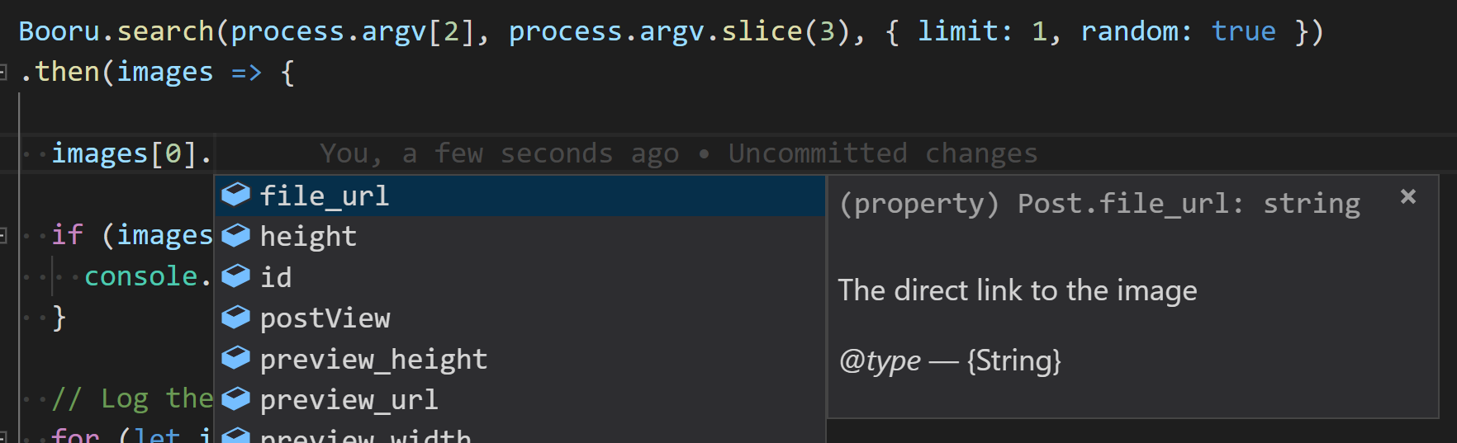The width and height of the screenshot is (1457, 443).
Task: Click the preview_height property cube icon
Action: [235, 358]
